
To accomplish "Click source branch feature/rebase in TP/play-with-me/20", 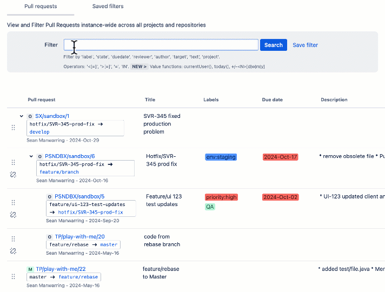I will pyautogui.click(x=69, y=244).
